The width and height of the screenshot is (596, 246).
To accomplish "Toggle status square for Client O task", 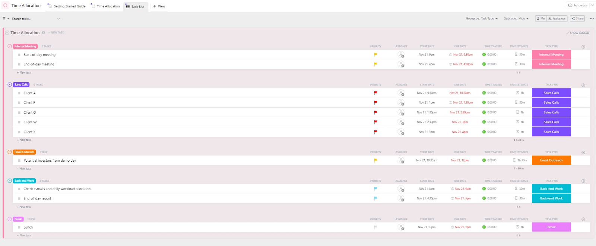I will 19,113.
